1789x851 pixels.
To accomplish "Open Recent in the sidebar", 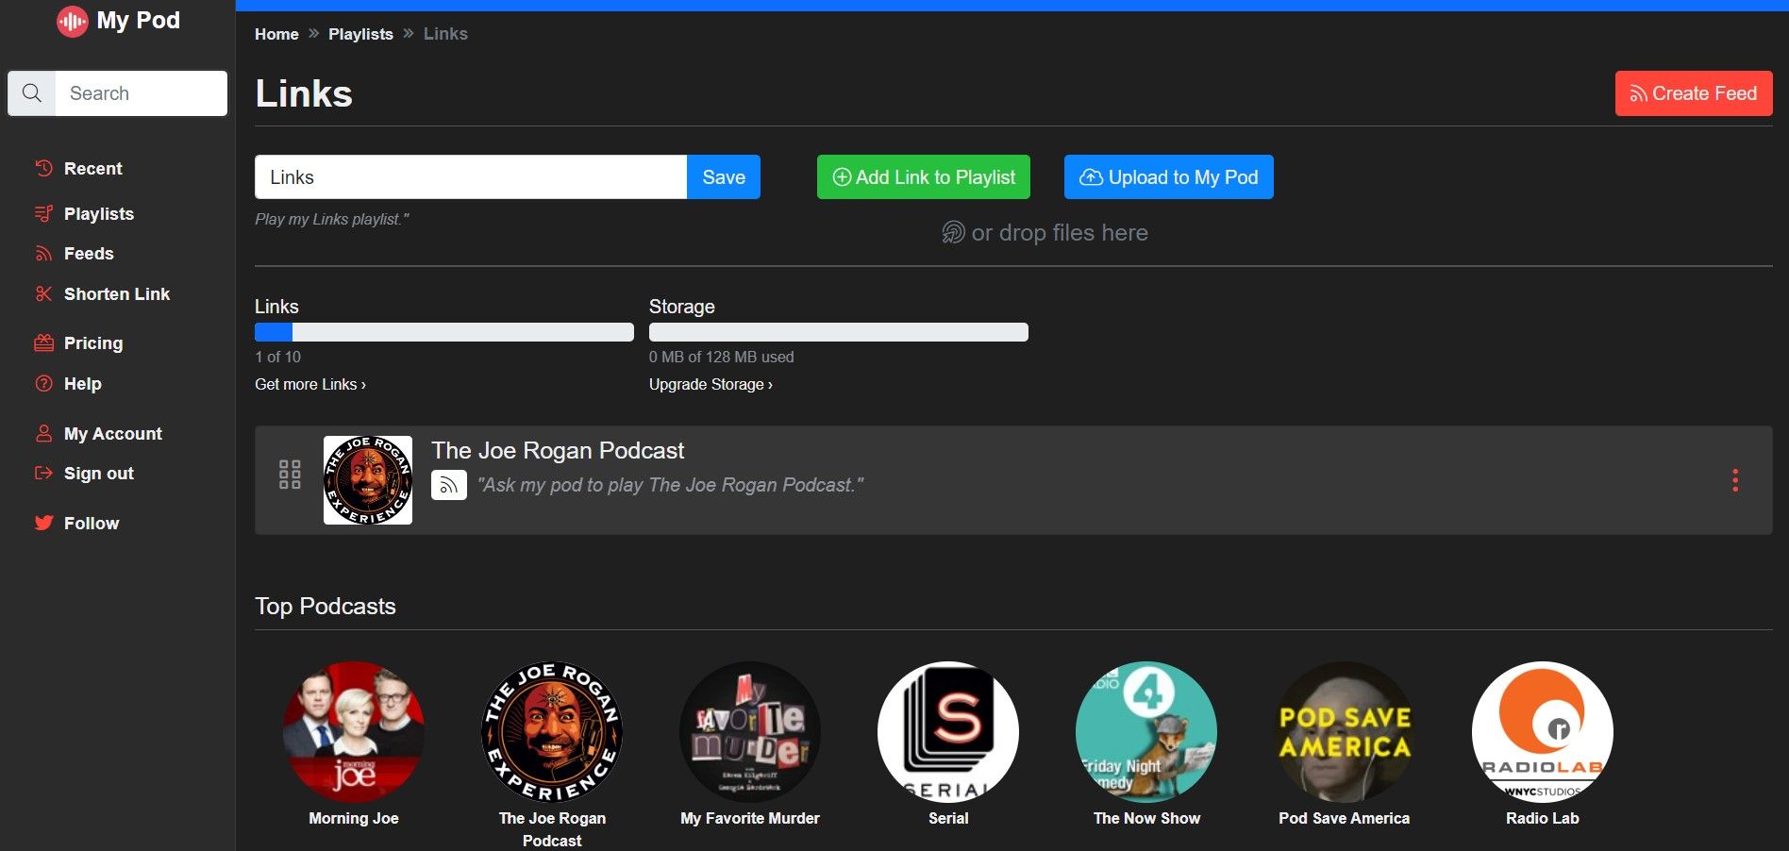I will tap(93, 169).
